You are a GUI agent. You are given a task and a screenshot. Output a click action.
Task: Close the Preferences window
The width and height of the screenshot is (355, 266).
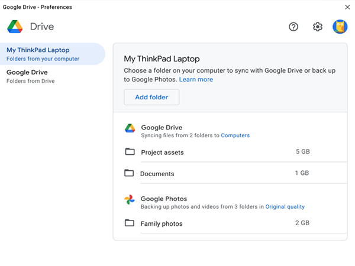click(347, 7)
